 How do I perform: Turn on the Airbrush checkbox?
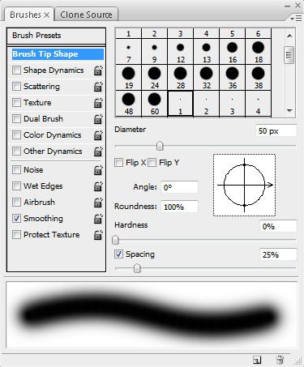pyautogui.click(x=16, y=202)
